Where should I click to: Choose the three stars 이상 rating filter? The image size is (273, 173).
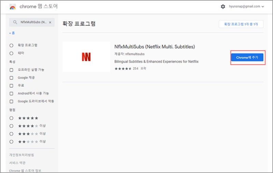11,134
